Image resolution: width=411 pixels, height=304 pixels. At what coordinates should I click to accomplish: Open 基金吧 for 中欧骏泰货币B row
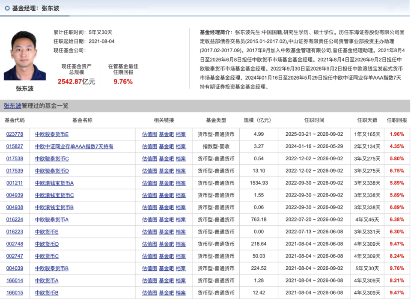point(166,268)
